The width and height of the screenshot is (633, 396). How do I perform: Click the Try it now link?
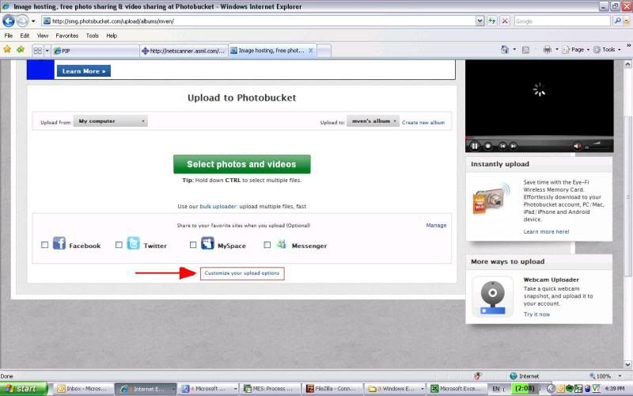536,314
